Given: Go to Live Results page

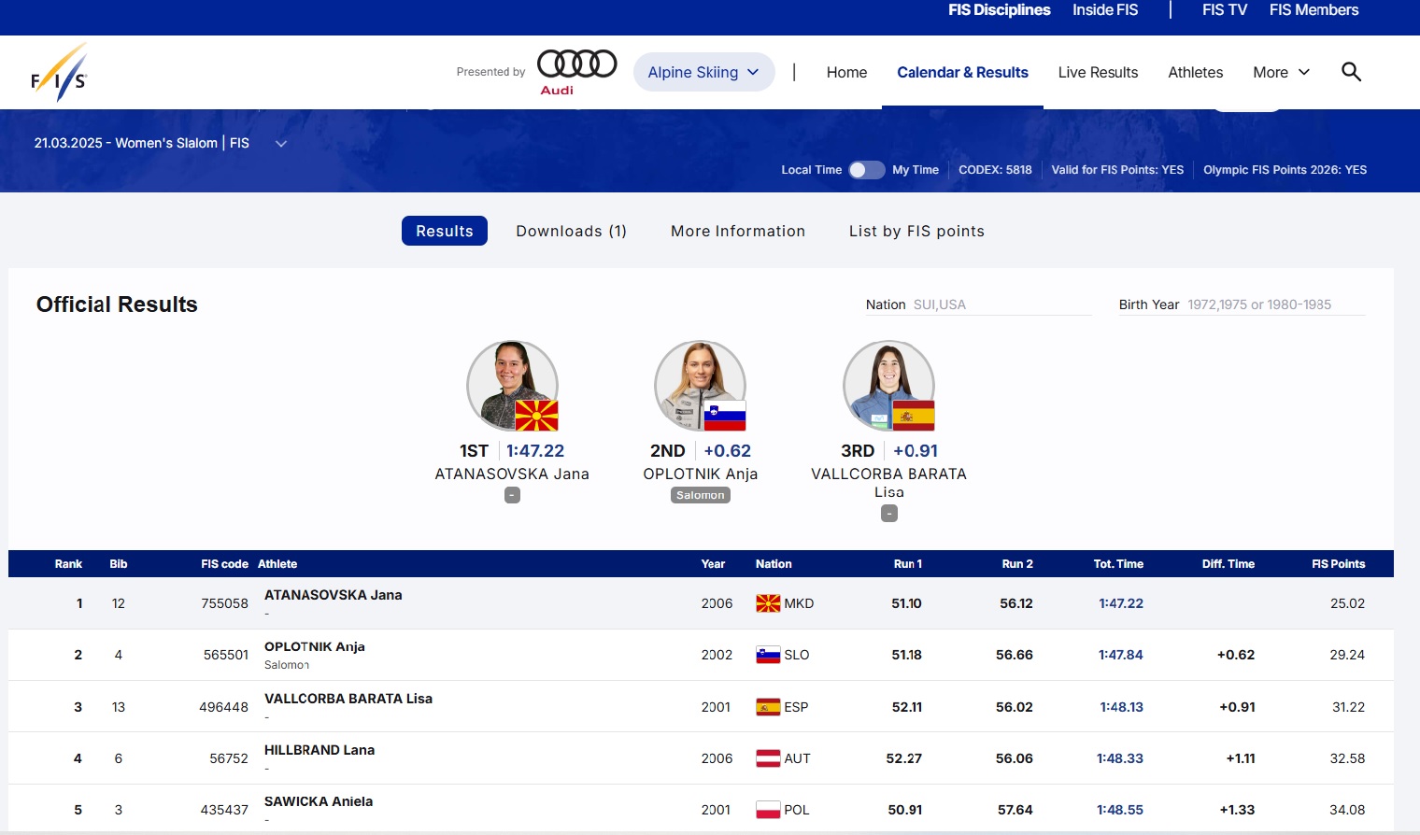Looking at the screenshot, I should [x=1098, y=72].
